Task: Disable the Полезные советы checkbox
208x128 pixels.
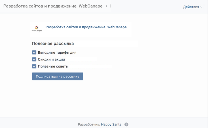Action: (34, 66)
